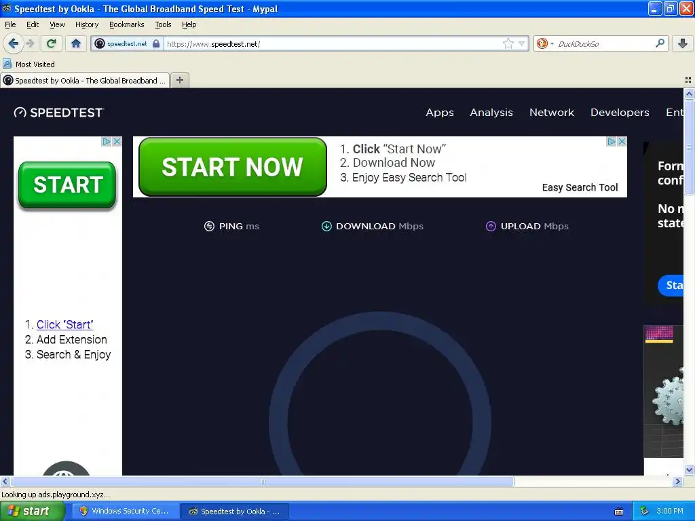Open the URL history dropdown arrow

[522, 43]
